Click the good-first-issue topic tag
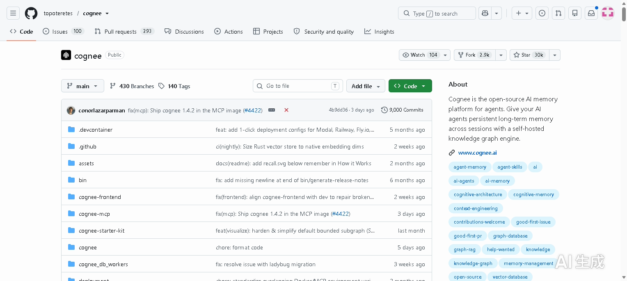Image resolution: width=627 pixels, height=281 pixels. [533, 222]
